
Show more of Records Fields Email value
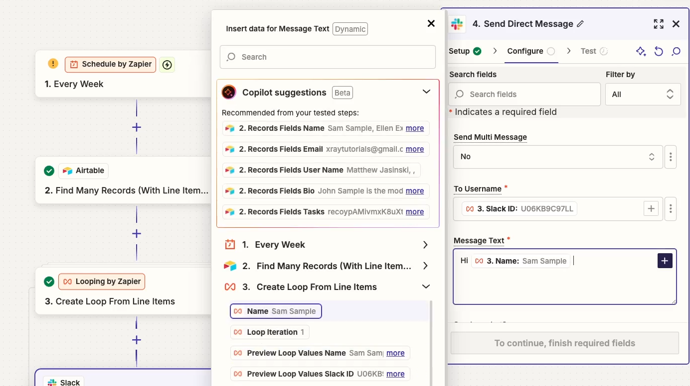415,149
